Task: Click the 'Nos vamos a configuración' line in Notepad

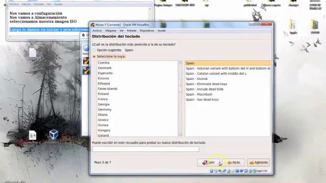Action: click(x=36, y=13)
